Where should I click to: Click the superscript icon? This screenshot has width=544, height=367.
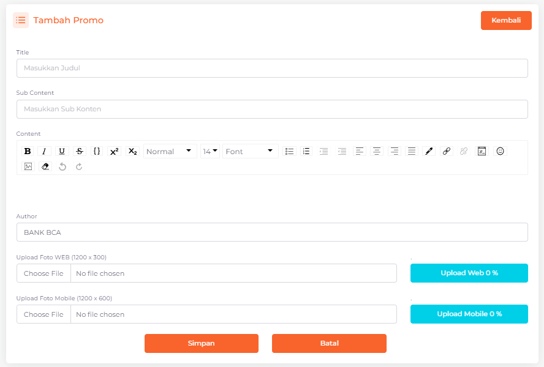point(115,151)
